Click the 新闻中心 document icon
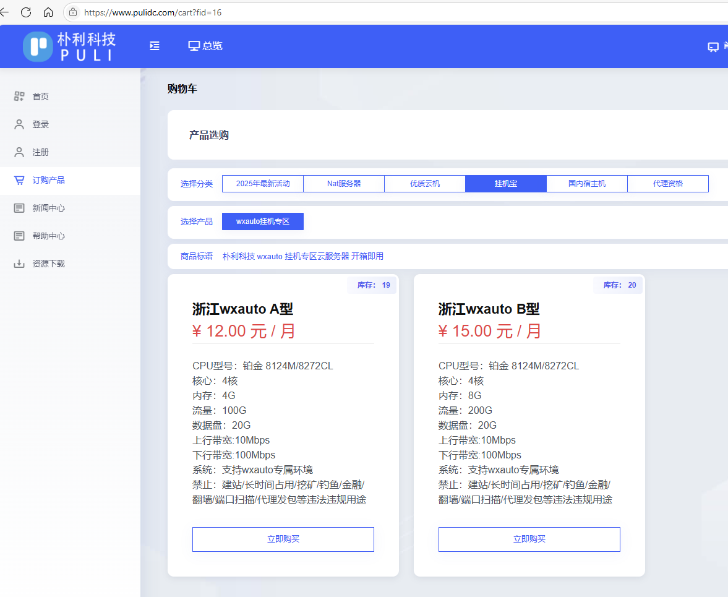 click(19, 208)
